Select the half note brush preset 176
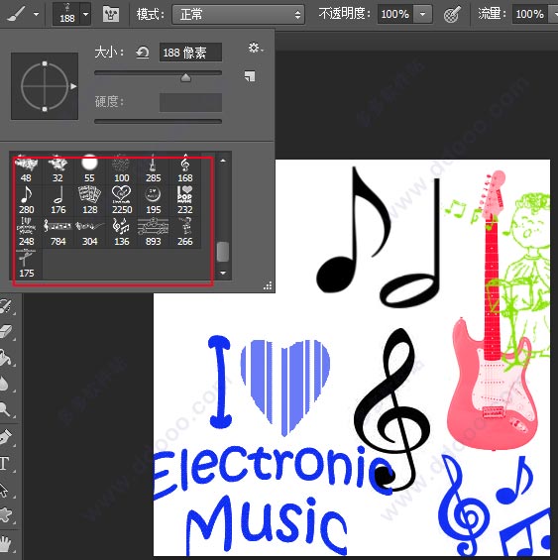The width and height of the screenshot is (558, 560). click(x=57, y=200)
